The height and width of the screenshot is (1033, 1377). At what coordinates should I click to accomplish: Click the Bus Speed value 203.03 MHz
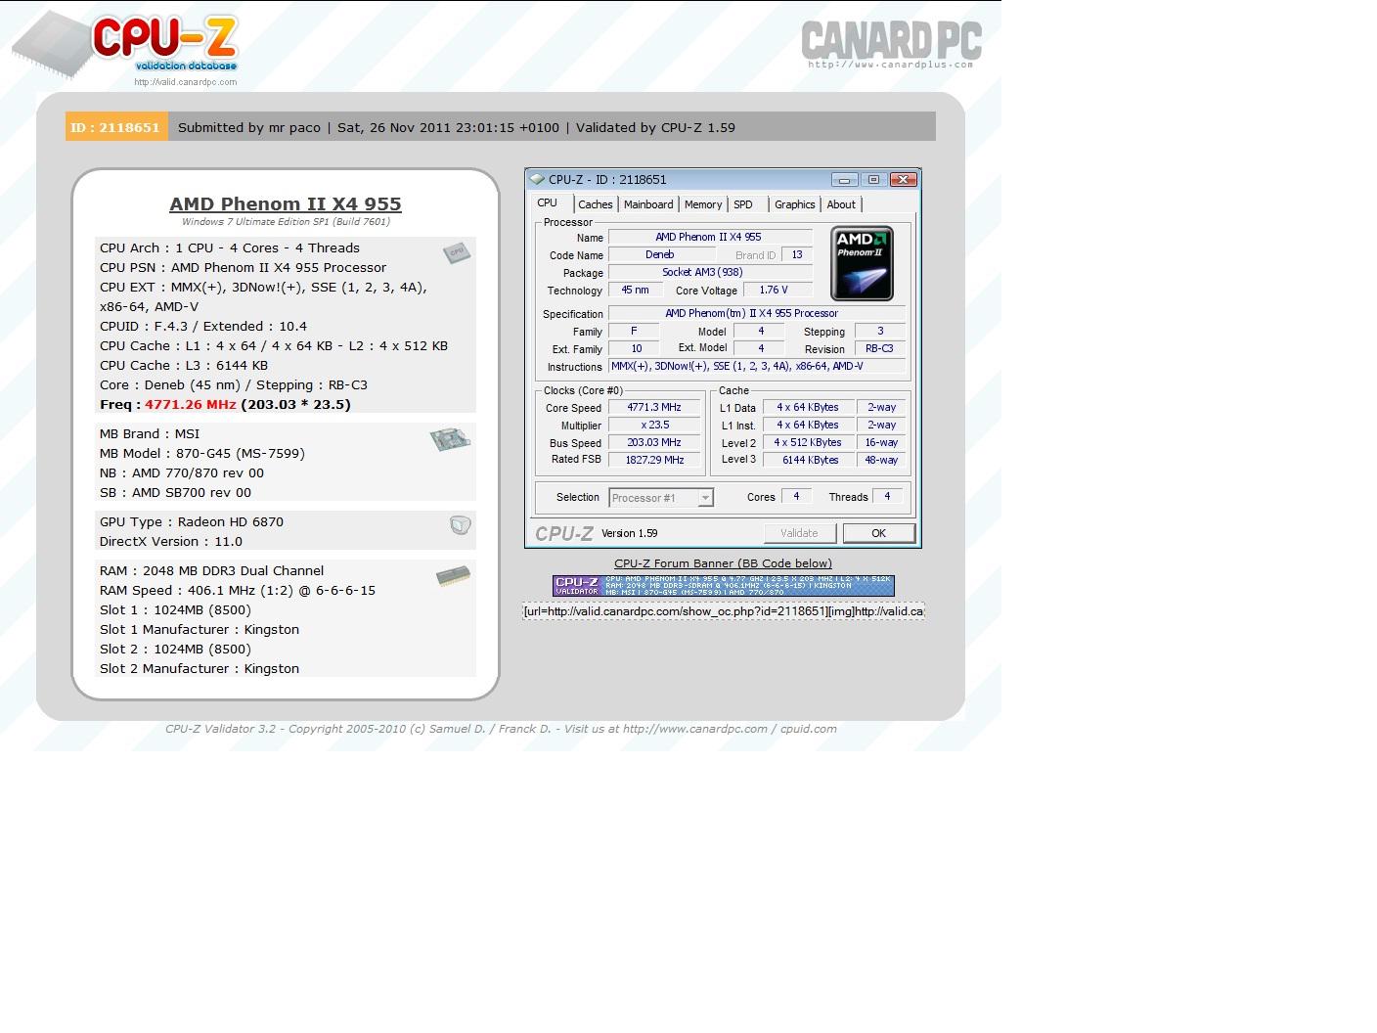pos(654,442)
